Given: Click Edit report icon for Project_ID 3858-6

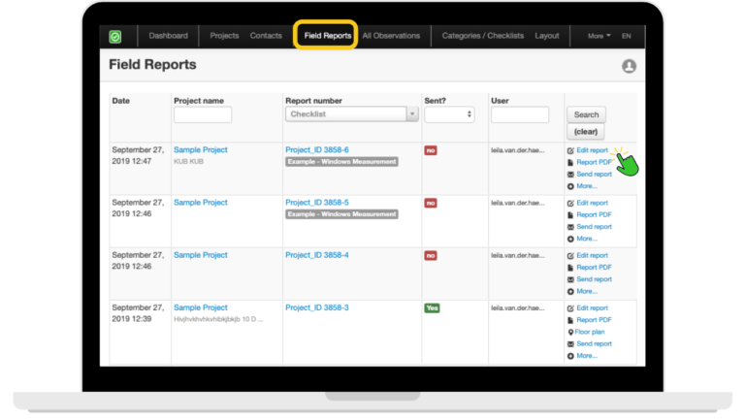Looking at the screenshot, I should click(570, 151).
